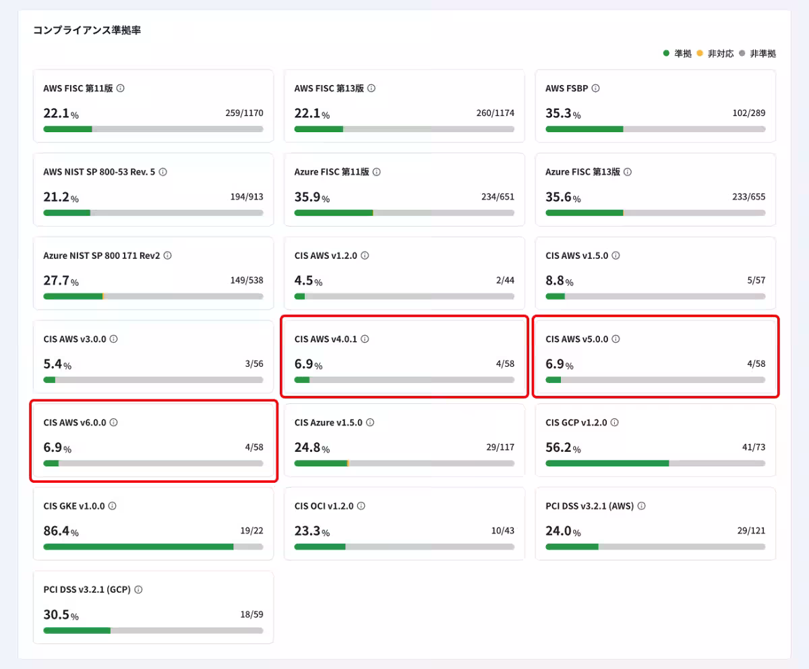Select the AWS FISC 第13版 card title

329,88
